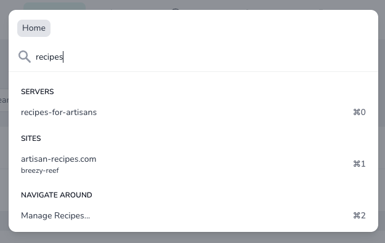Place cursor after the word recipes

tap(63, 57)
